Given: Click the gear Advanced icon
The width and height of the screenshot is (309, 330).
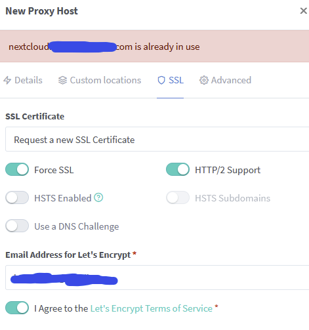Looking at the screenshot, I should [204, 80].
